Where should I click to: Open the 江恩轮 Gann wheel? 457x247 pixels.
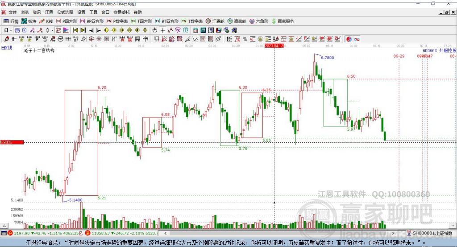click(x=215, y=21)
